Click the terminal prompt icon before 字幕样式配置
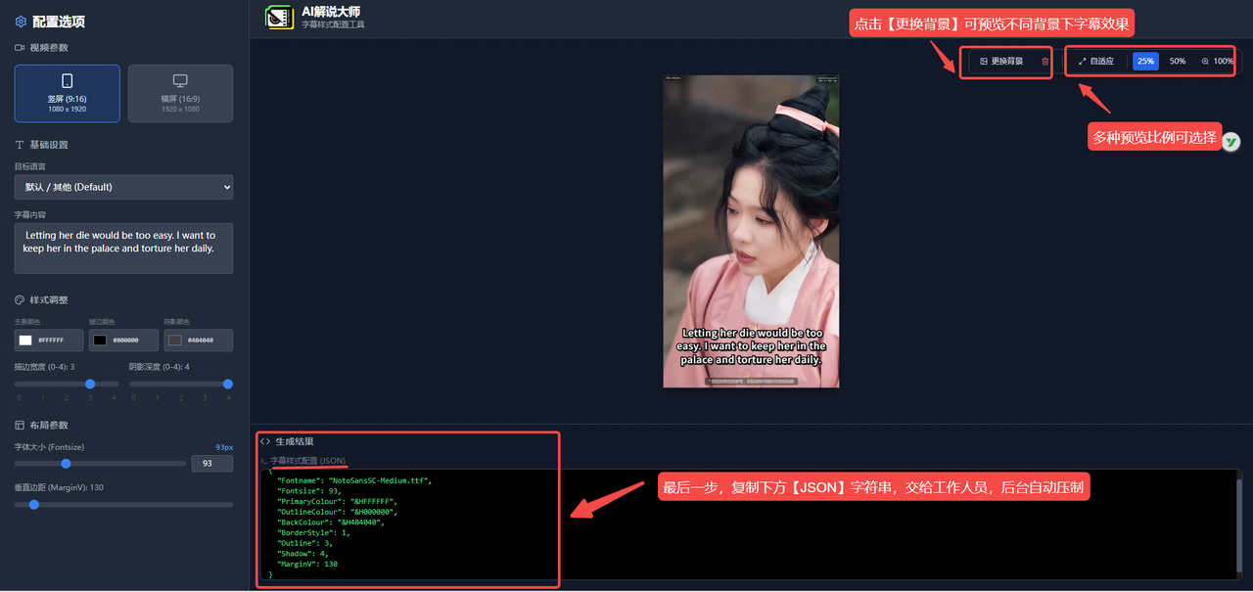The width and height of the screenshot is (1253, 592). point(263,461)
